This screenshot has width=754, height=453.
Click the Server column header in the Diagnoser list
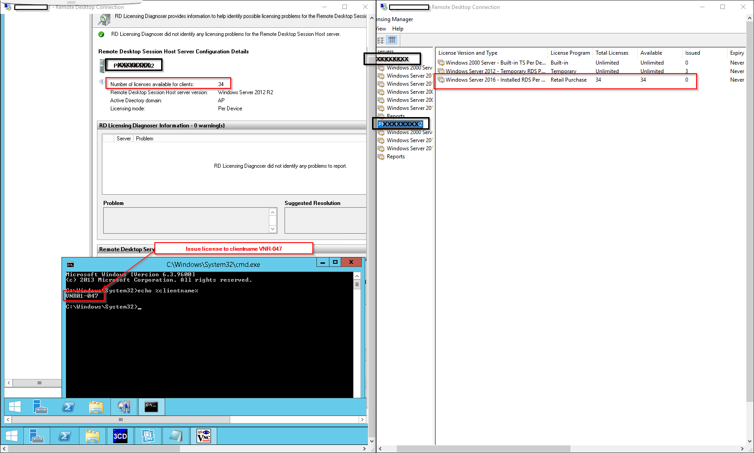point(123,139)
